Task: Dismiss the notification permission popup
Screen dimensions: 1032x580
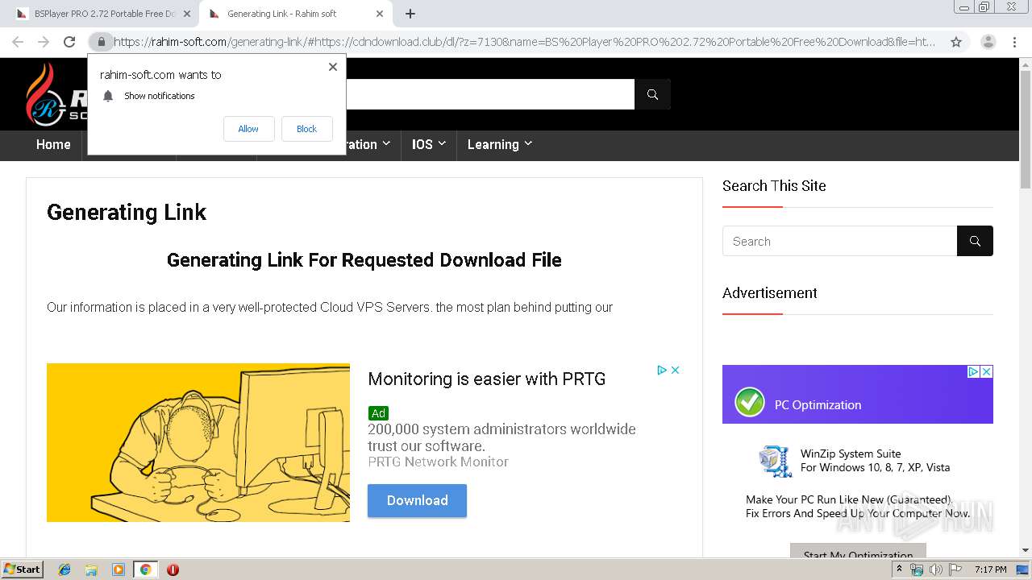Action: tap(333, 67)
